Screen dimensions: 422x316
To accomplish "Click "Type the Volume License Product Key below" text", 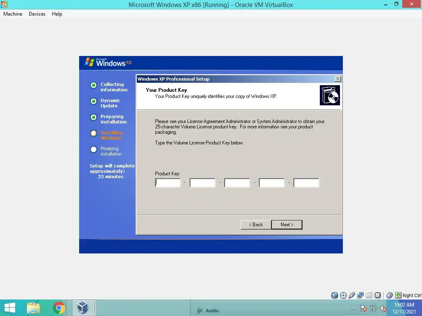I will coord(199,143).
